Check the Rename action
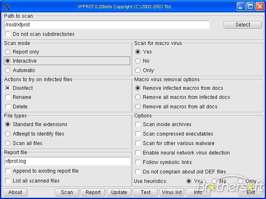The height and width of the screenshot is (199, 266). point(8,97)
